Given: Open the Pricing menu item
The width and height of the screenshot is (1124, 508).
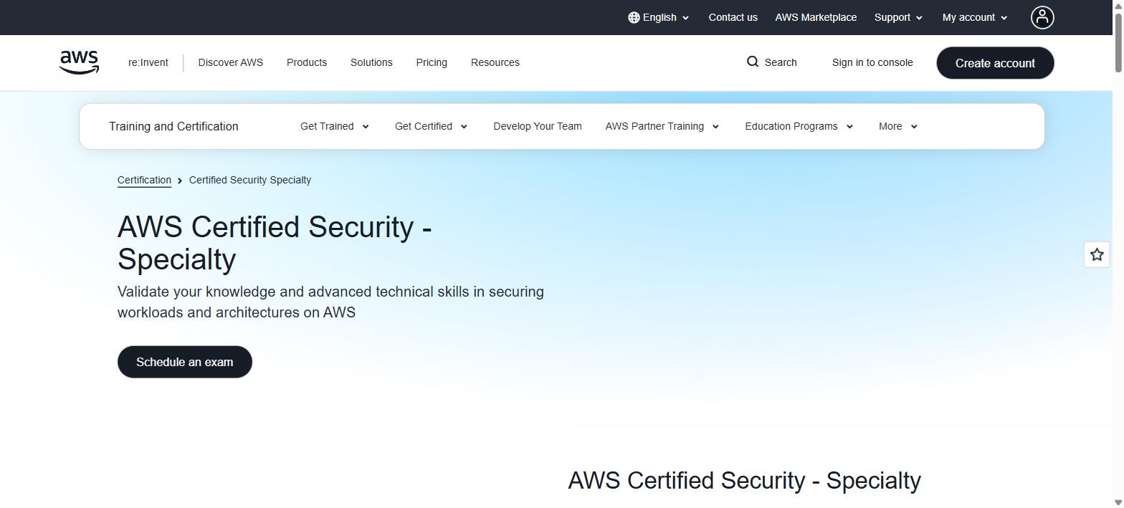Looking at the screenshot, I should [432, 62].
